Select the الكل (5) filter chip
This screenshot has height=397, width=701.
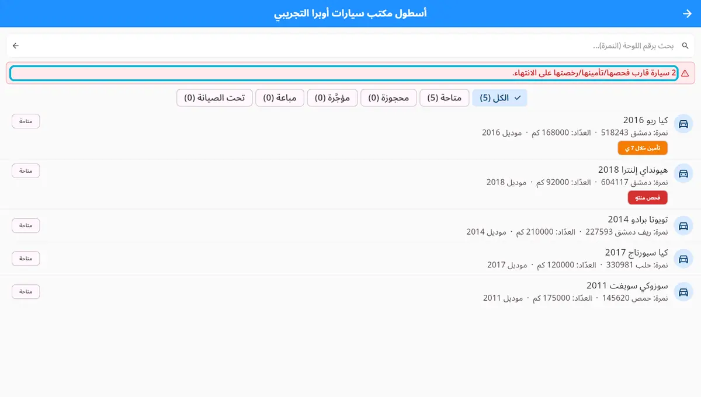pos(499,98)
